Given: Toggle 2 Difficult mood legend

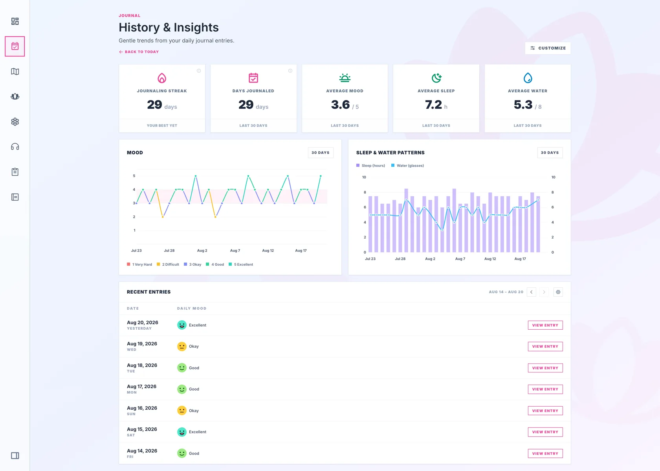Looking at the screenshot, I should click(168, 265).
